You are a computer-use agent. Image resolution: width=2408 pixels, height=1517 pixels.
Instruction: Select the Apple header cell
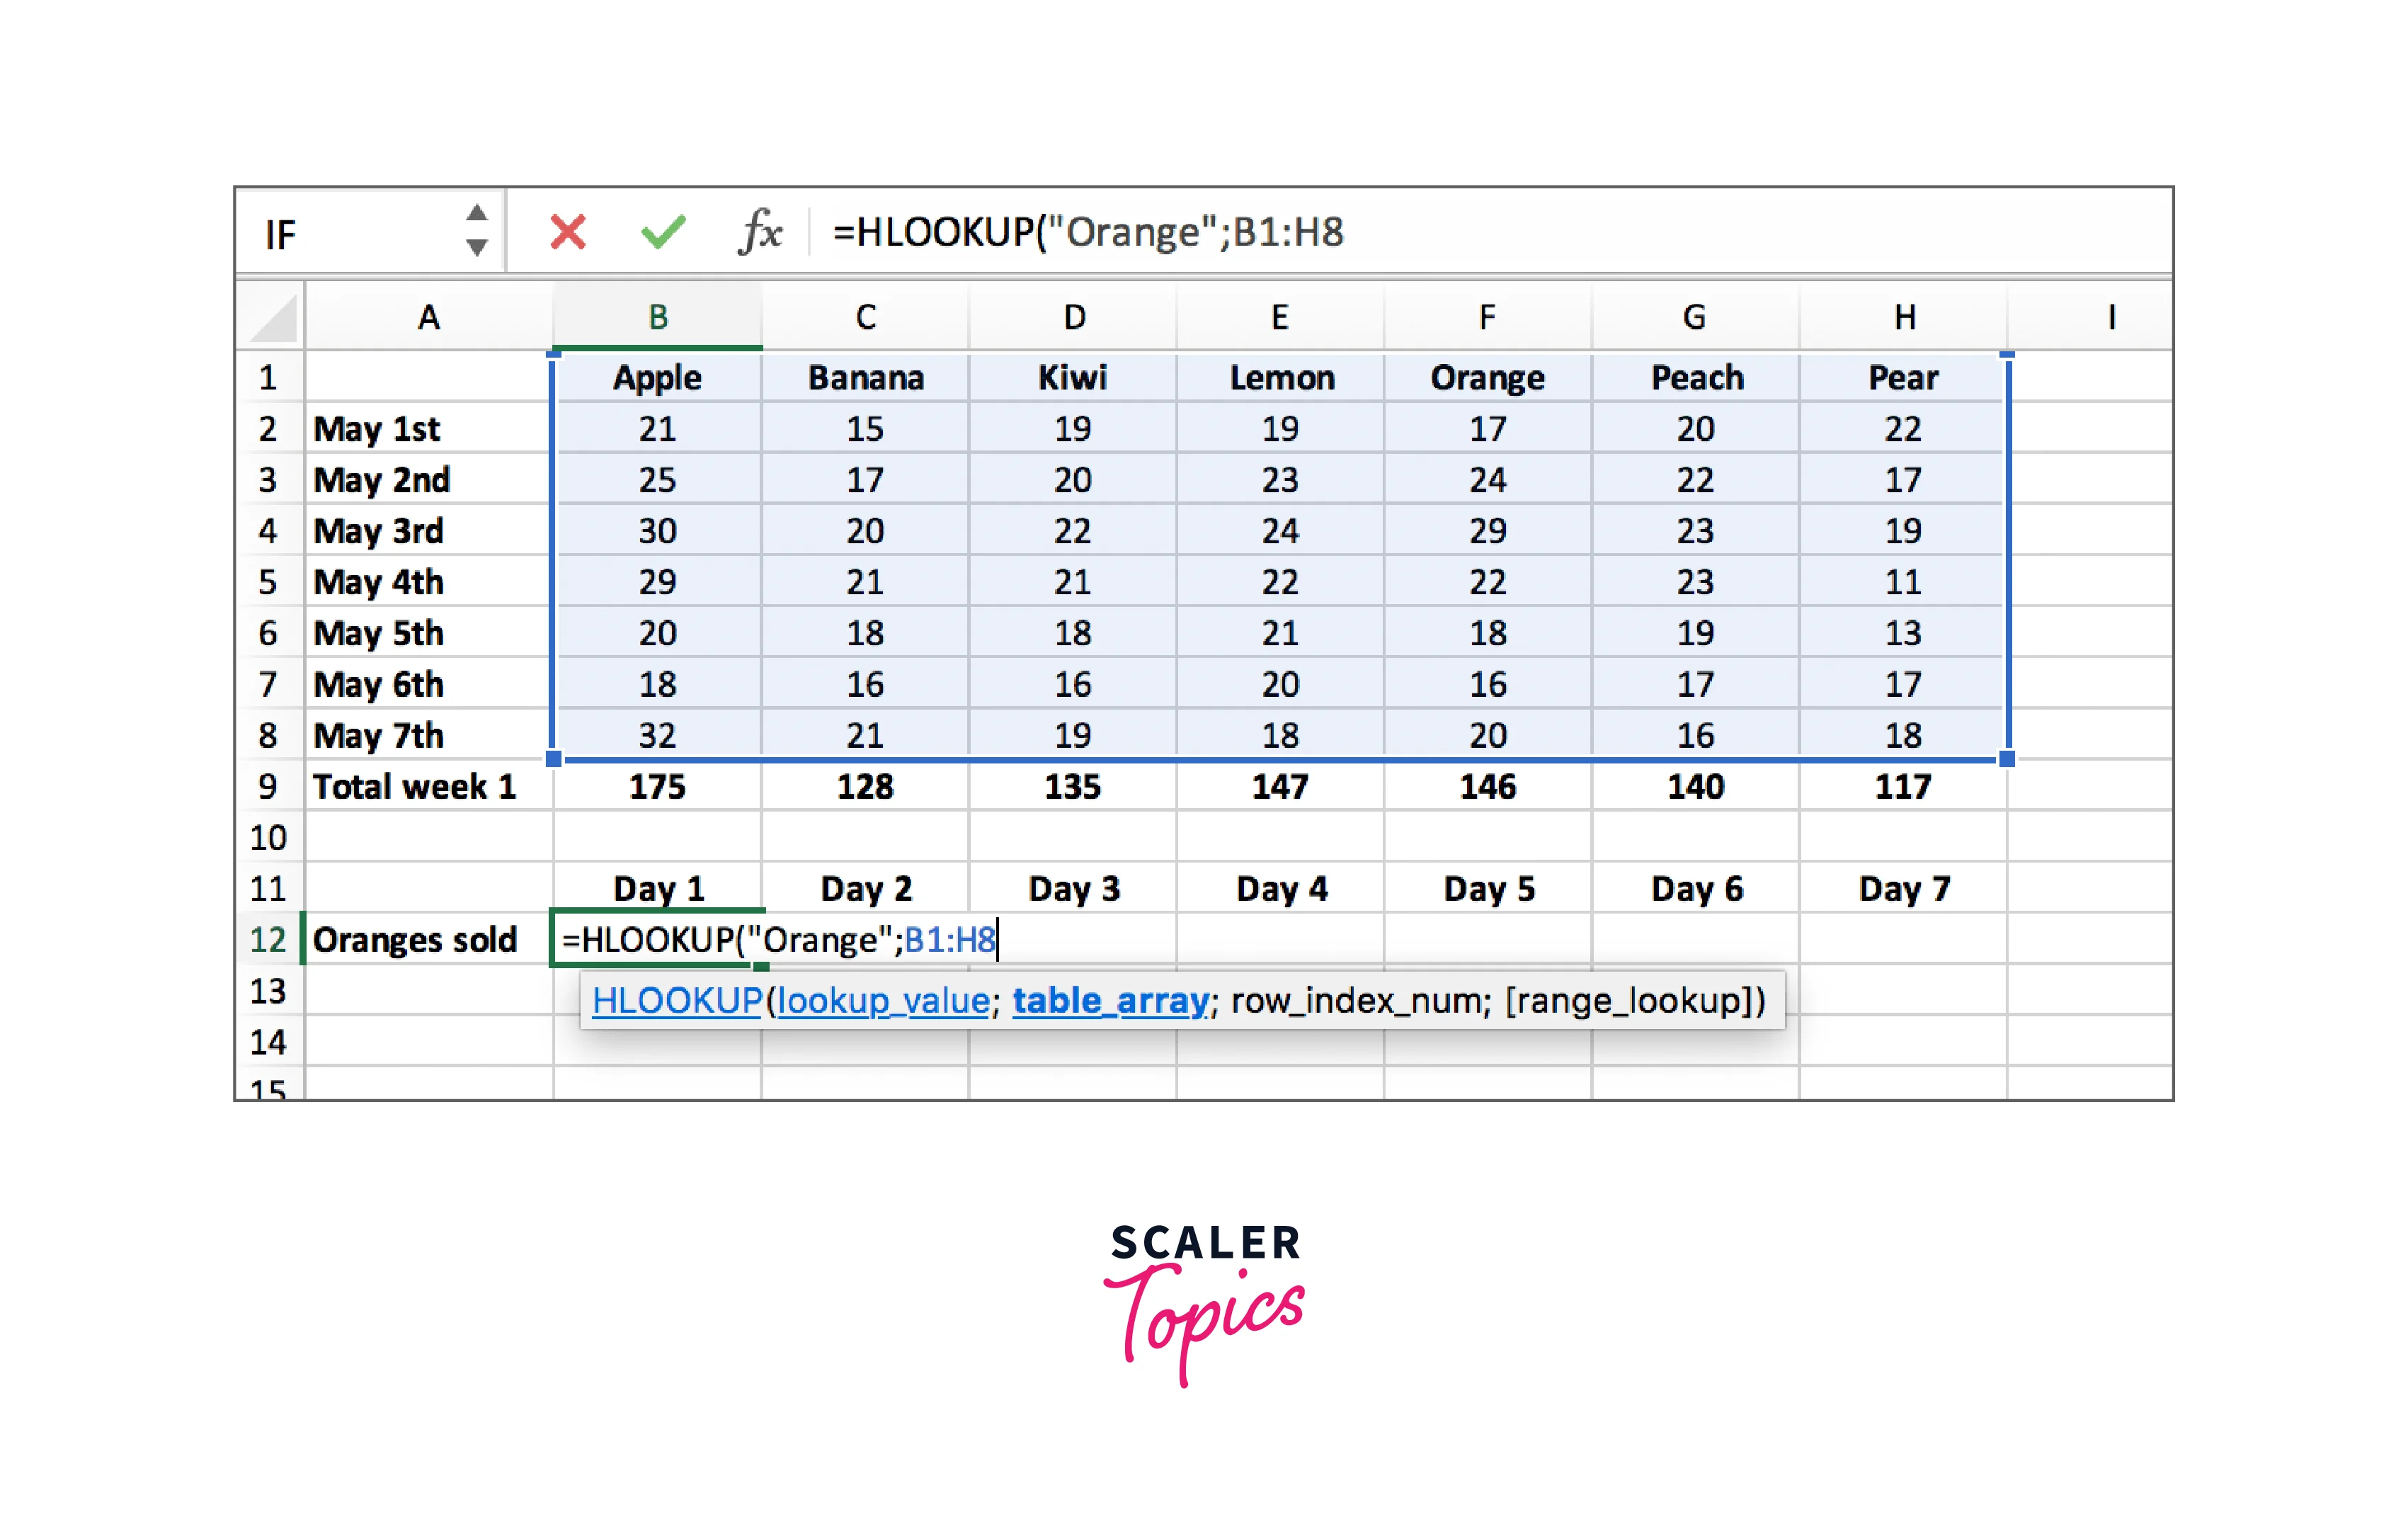point(658,377)
